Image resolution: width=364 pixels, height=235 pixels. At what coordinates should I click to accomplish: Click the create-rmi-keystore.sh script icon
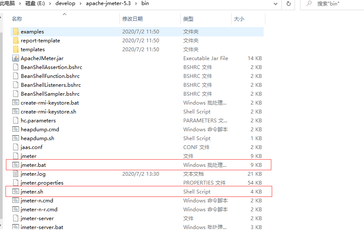(16, 111)
